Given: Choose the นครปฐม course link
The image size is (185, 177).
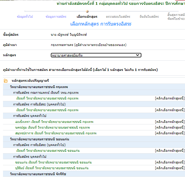Looking at the screenshot, I should tap(170, 127).
